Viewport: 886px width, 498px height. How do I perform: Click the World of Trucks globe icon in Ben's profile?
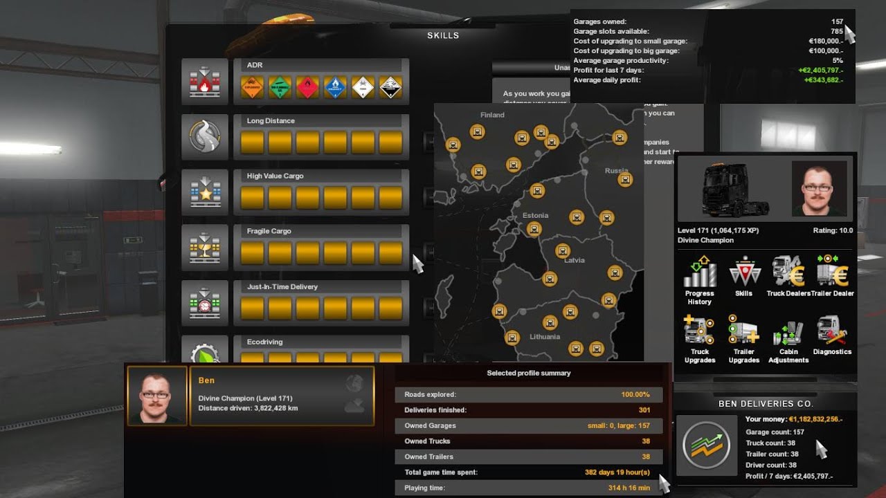(355, 383)
